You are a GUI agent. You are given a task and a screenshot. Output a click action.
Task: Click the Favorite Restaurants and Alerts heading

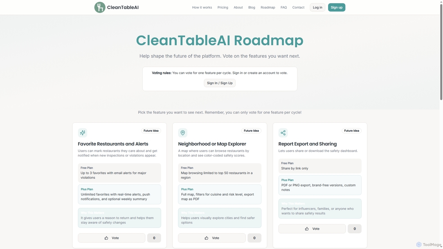[113, 144]
